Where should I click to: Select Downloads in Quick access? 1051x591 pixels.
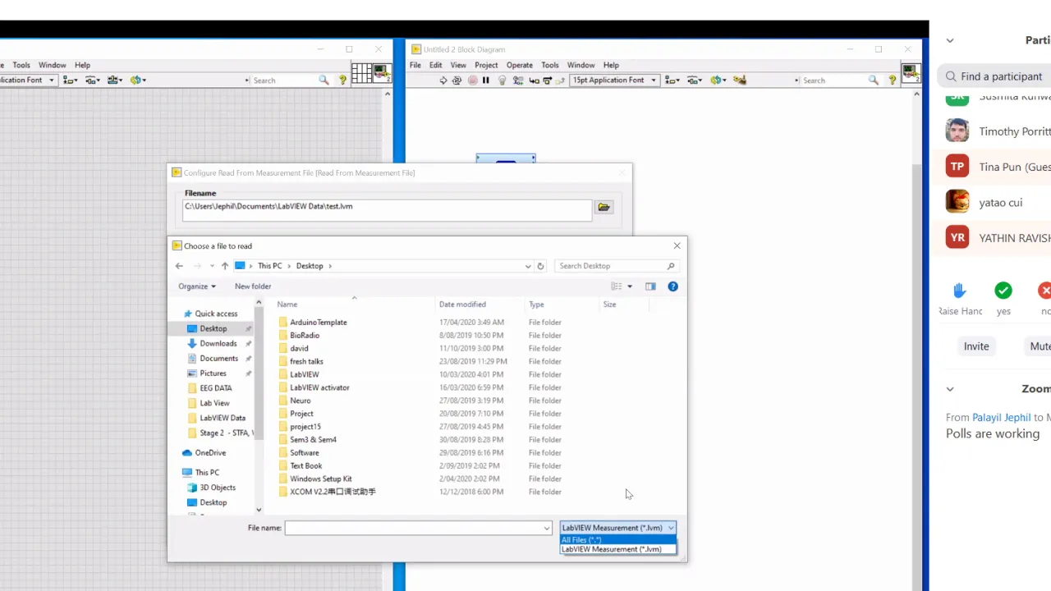click(x=218, y=344)
